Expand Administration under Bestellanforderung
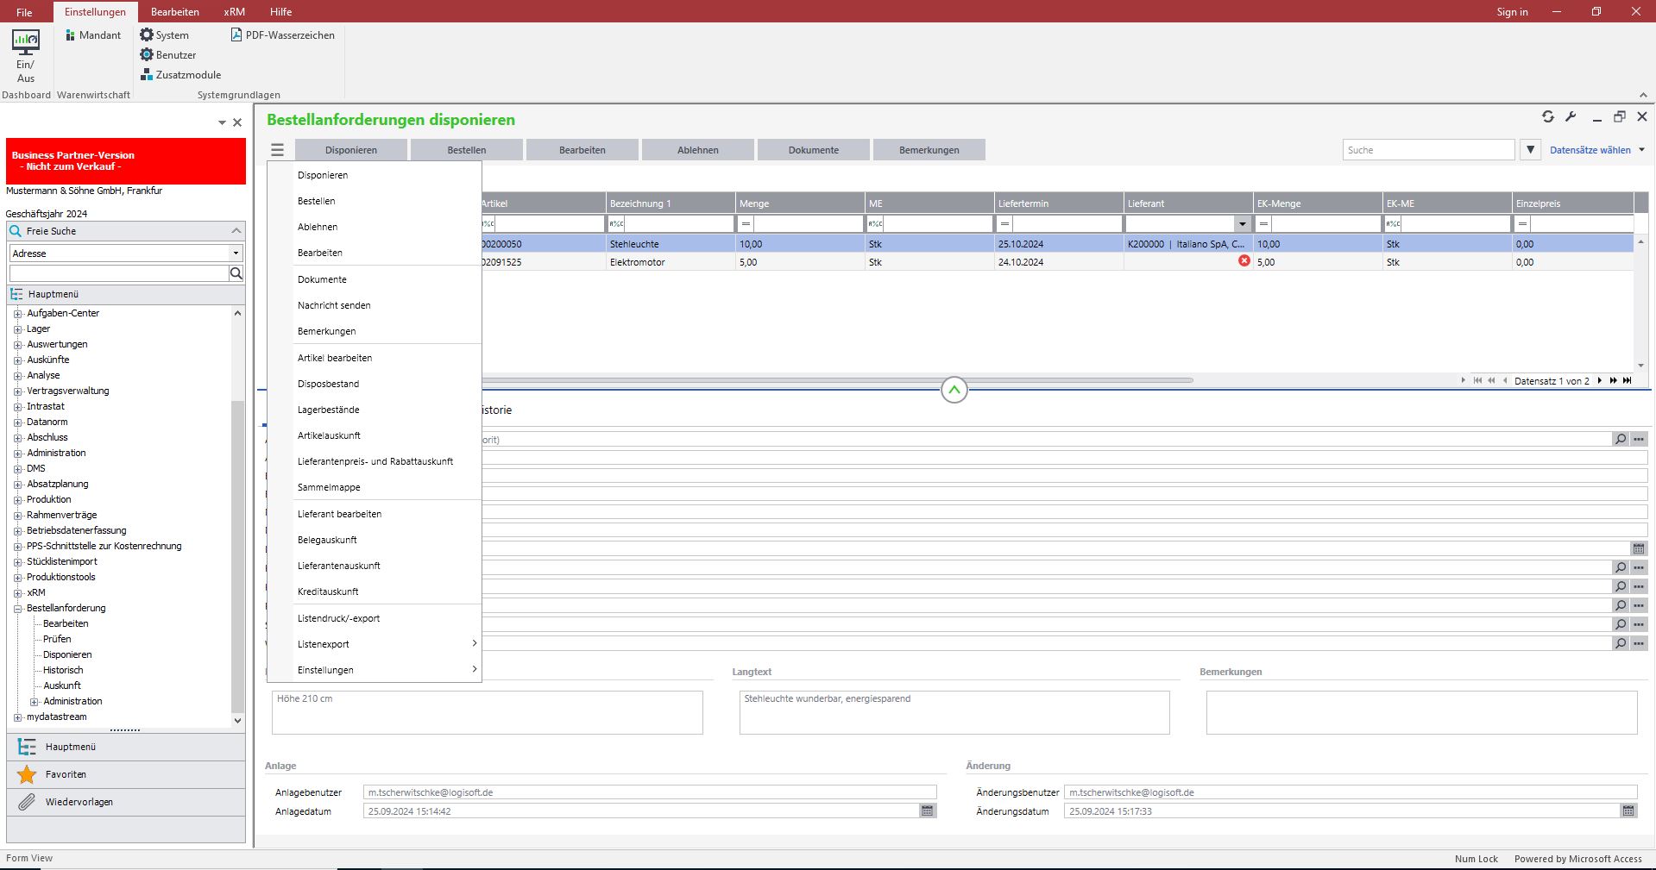Viewport: 1656px width, 870px height. coord(35,702)
